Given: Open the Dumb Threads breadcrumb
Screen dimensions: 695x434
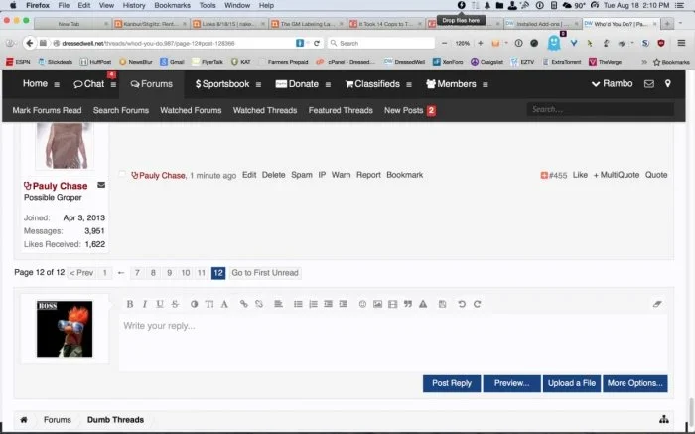Looking at the screenshot, I should click(x=115, y=420).
